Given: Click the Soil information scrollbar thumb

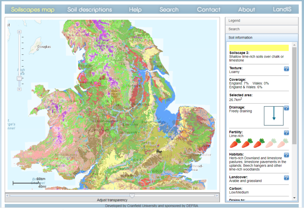Looking at the screenshot, I should point(294,96).
